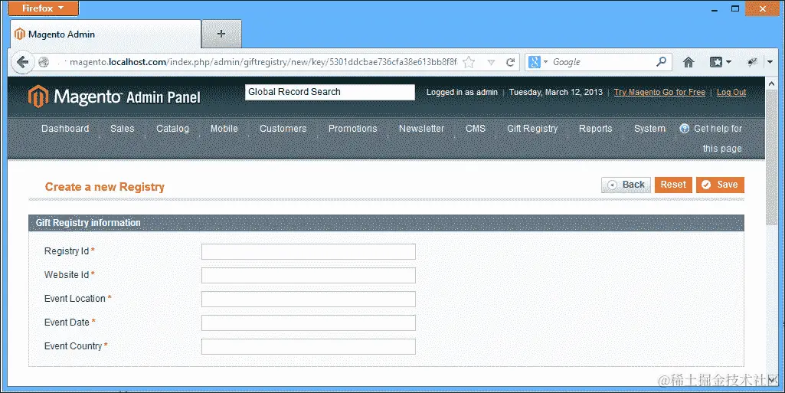785x393 pixels.
Task: Open the Reports menu
Action: click(x=595, y=129)
